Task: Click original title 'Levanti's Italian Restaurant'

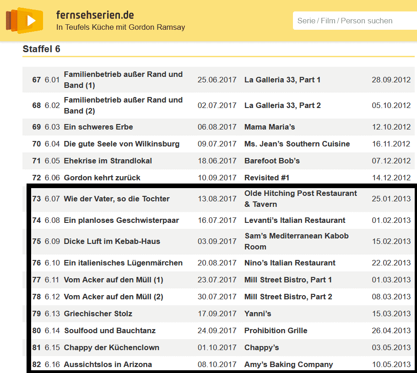Action: tap(295, 220)
